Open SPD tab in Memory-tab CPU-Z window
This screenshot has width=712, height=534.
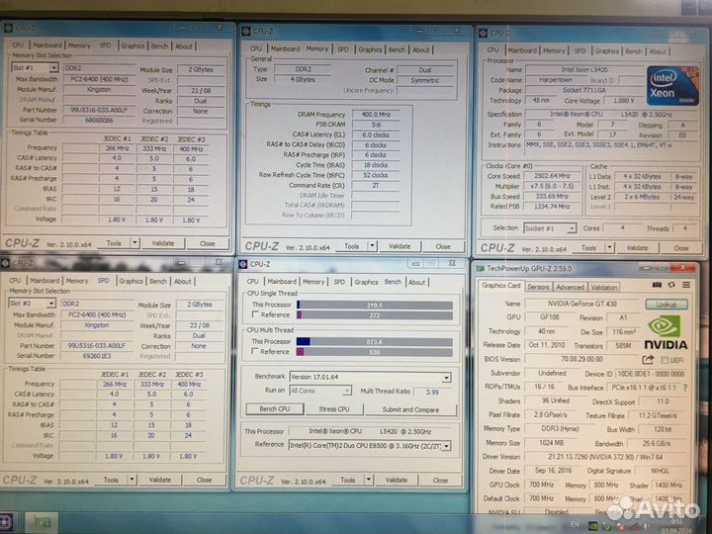(x=343, y=49)
